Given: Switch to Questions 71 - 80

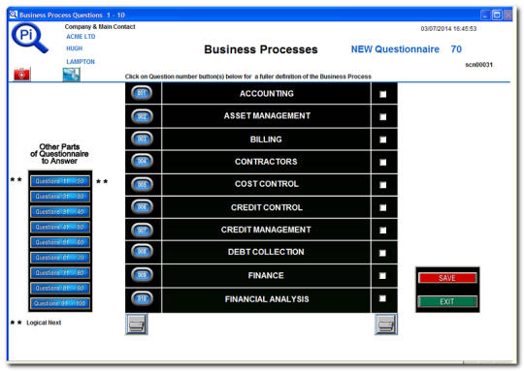Looking at the screenshot, I should 60,273.
